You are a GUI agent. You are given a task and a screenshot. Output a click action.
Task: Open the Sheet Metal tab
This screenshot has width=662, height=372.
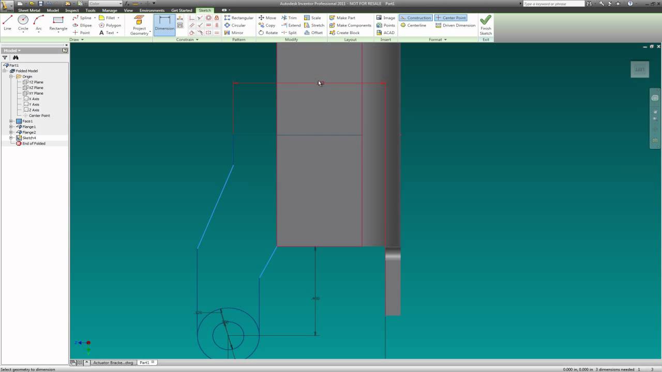click(29, 10)
